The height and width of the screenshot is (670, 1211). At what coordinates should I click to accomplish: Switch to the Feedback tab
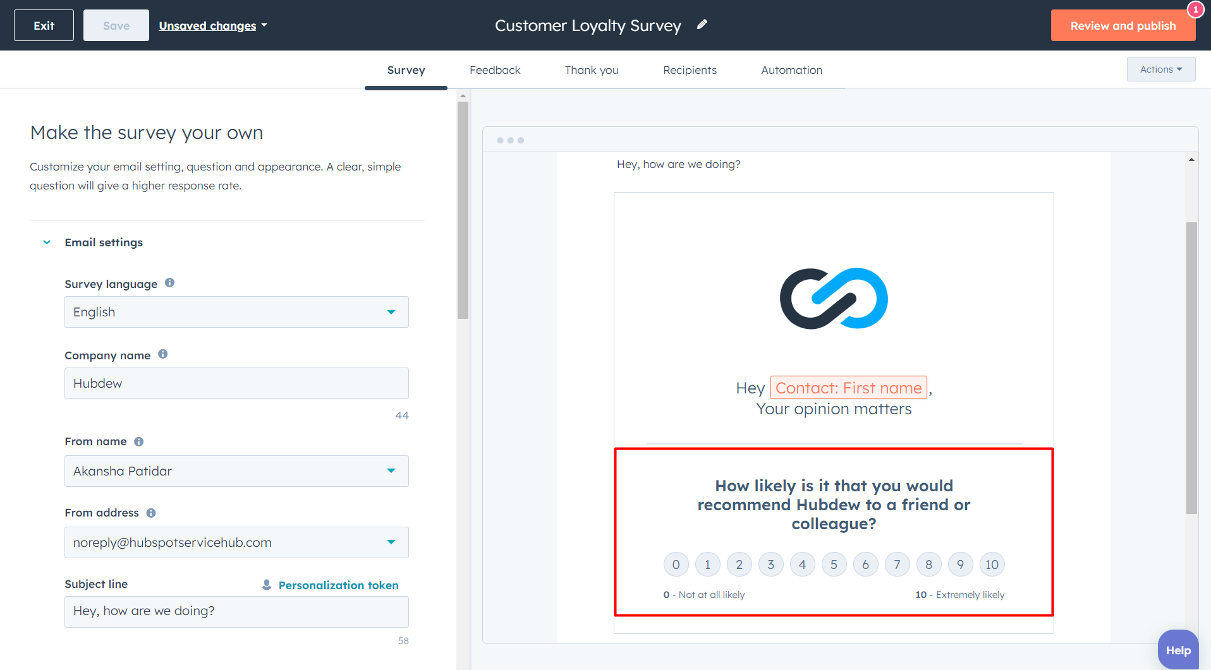495,70
